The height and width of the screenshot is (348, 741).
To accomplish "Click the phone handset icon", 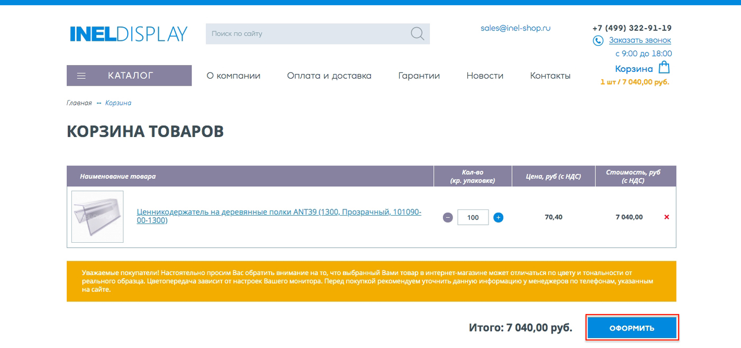I will (598, 41).
